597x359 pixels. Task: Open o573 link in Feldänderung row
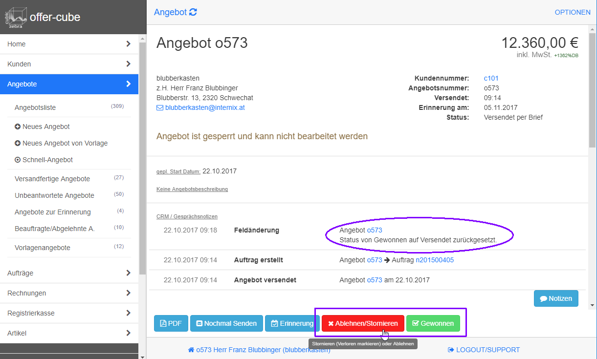tap(375, 230)
